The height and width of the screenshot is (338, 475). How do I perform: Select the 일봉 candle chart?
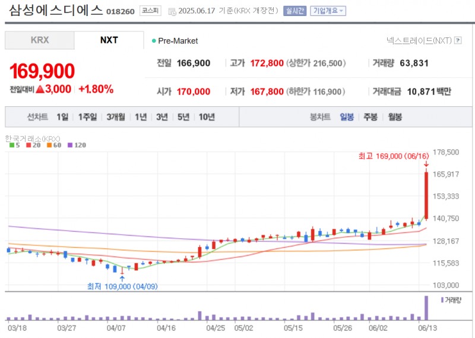[347, 116]
